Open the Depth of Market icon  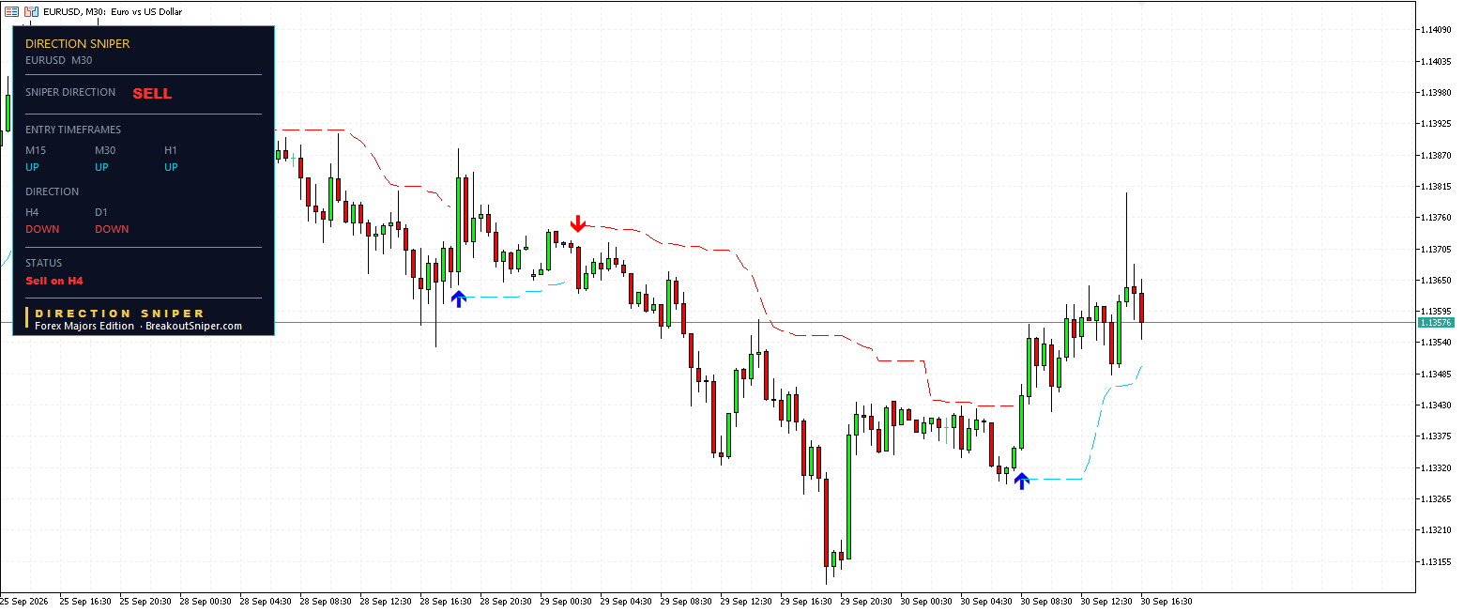12,11
